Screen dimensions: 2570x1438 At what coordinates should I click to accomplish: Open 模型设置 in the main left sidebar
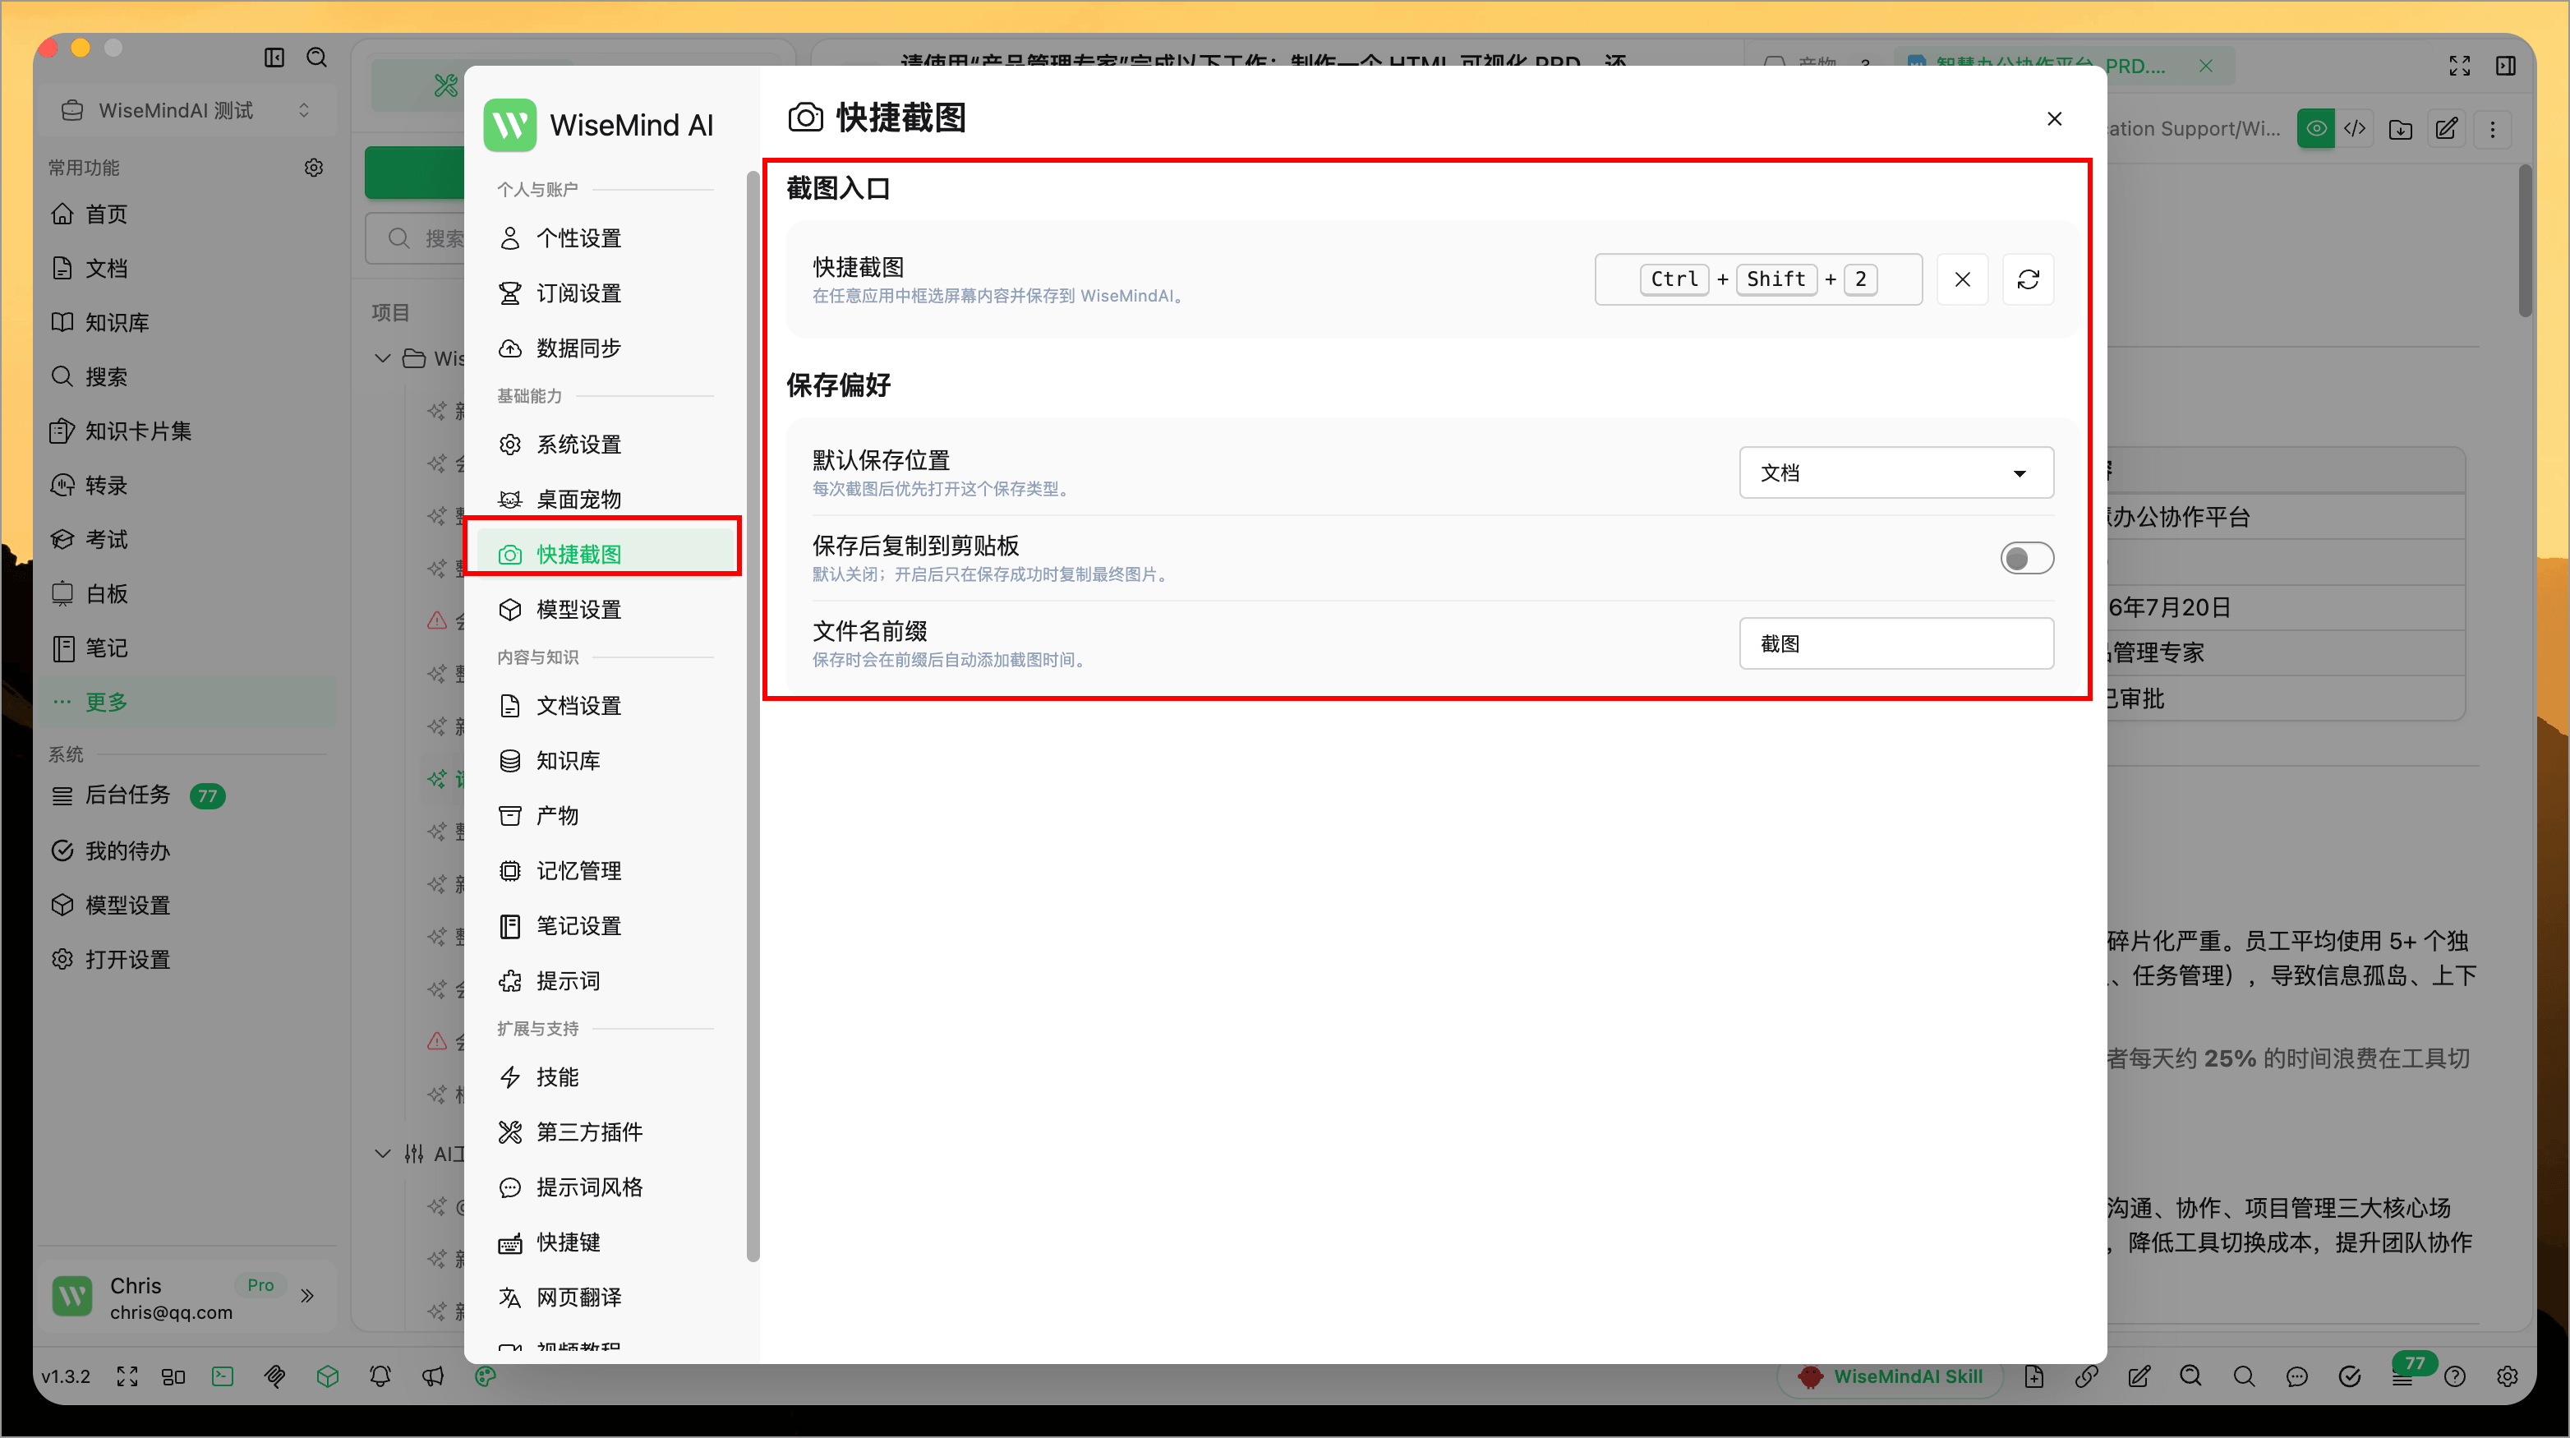(x=187, y=905)
